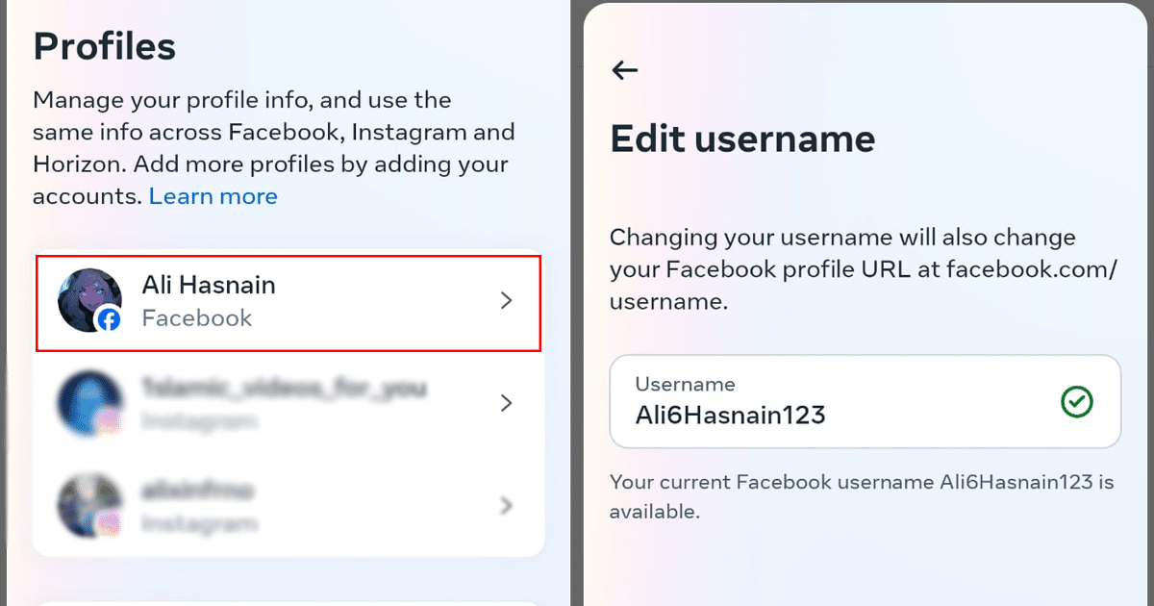Select the bottom blurred Instagram profile name
The width and height of the screenshot is (1154, 606).
pos(198,491)
